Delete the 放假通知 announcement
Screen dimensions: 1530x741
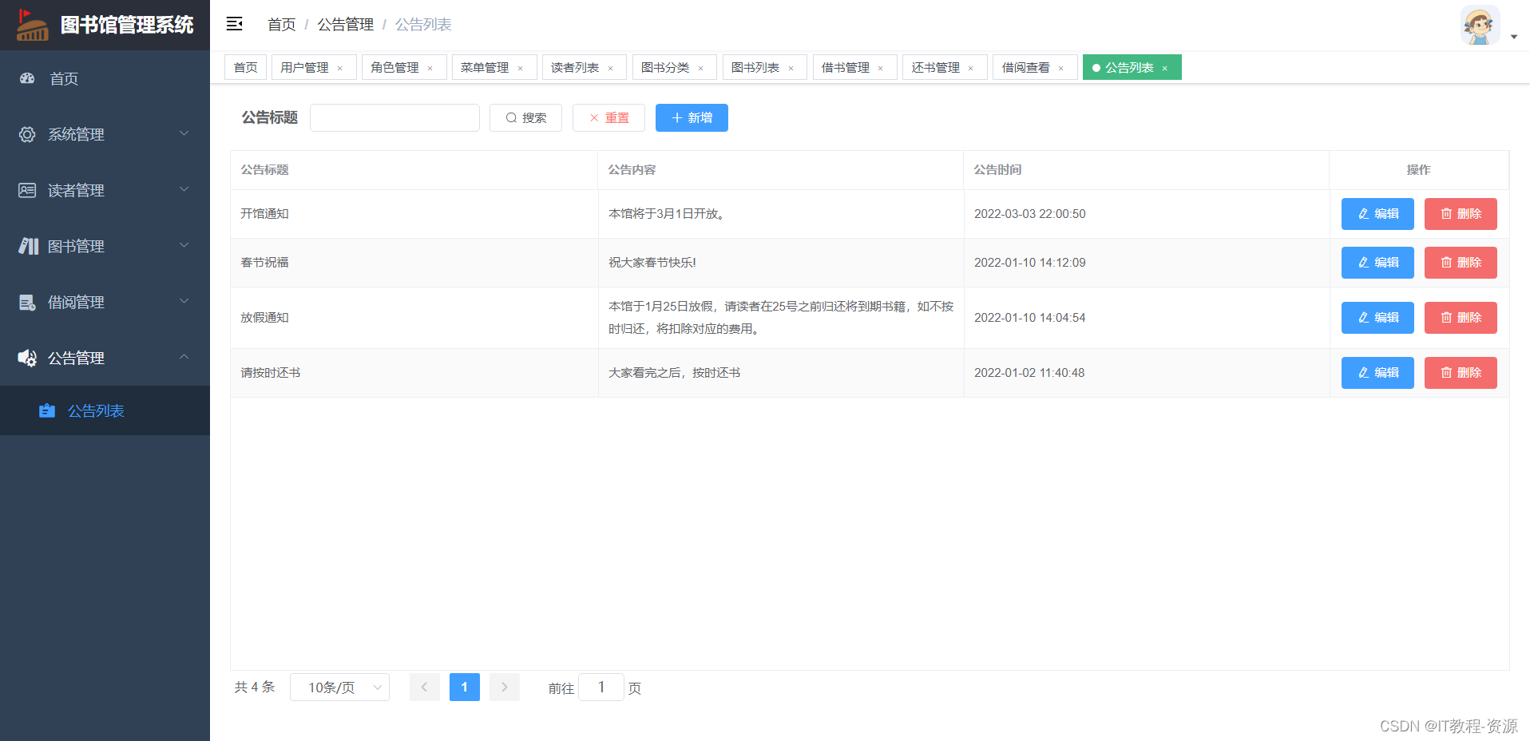1461,318
